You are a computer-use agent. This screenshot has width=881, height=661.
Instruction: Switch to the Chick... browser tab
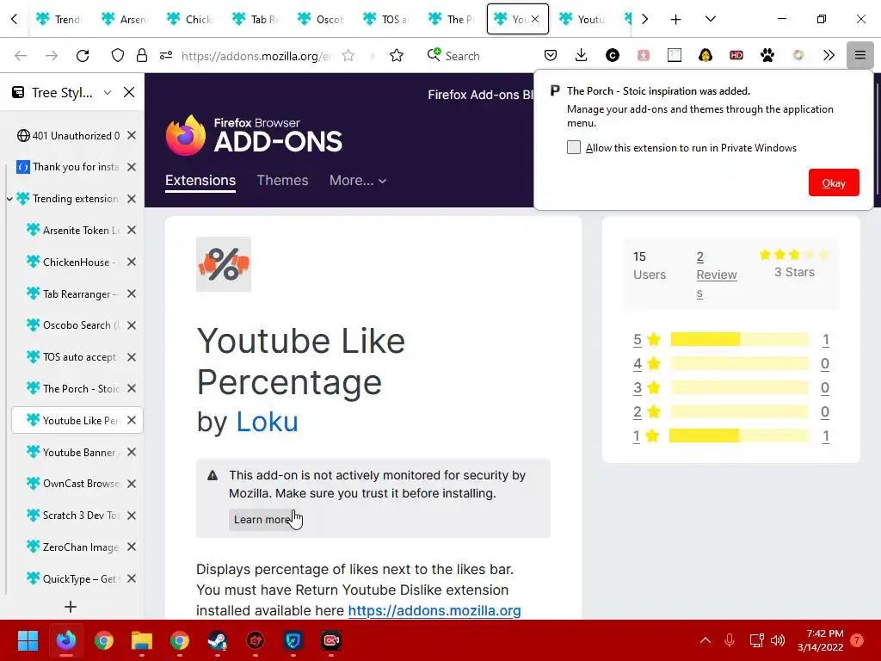pos(190,20)
